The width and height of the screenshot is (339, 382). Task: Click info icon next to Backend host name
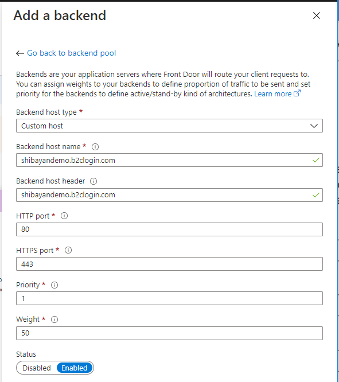tap(95, 147)
